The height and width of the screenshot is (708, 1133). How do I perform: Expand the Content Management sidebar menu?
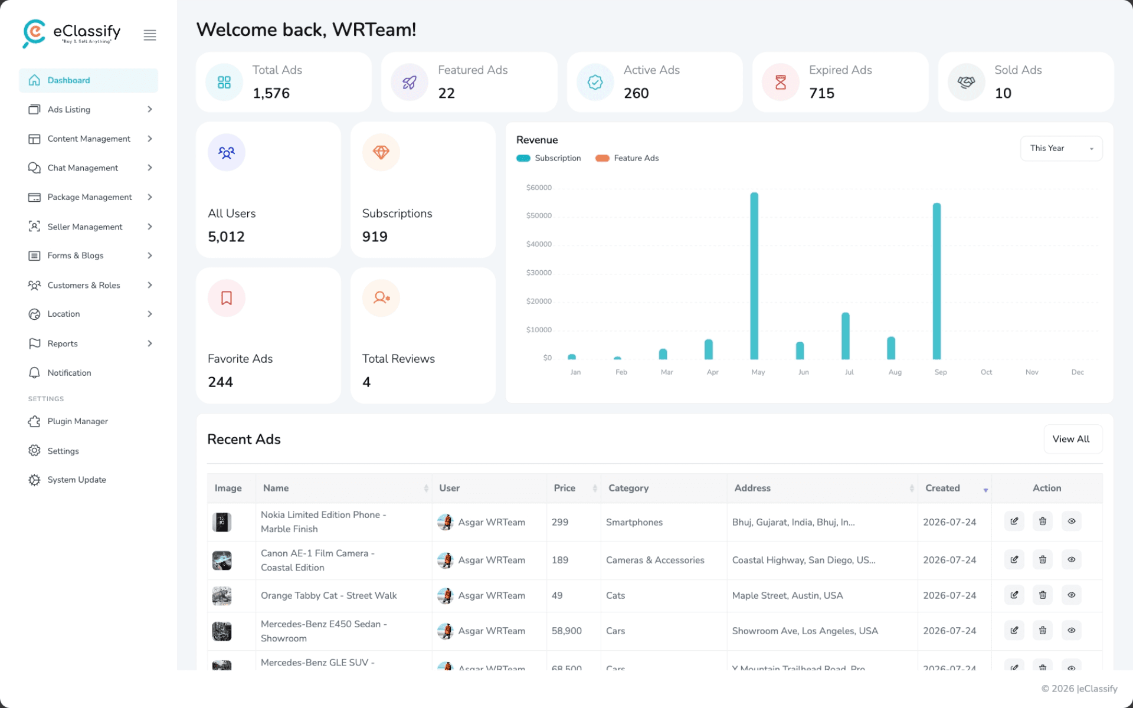(x=89, y=139)
